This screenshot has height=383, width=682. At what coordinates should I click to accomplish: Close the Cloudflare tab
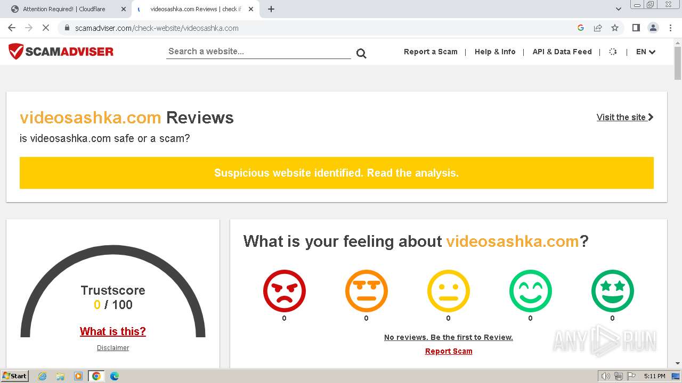click(124, 9)
